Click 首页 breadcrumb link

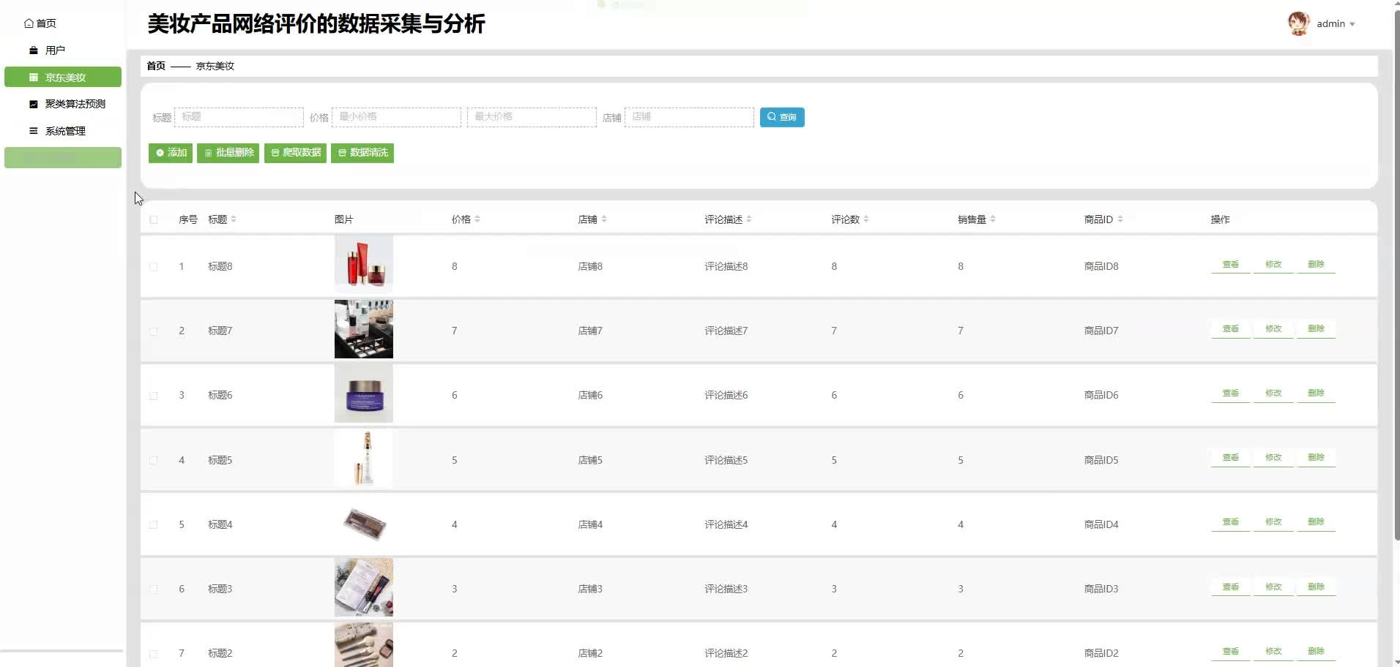pyautogui.click(x=156, y=66)
